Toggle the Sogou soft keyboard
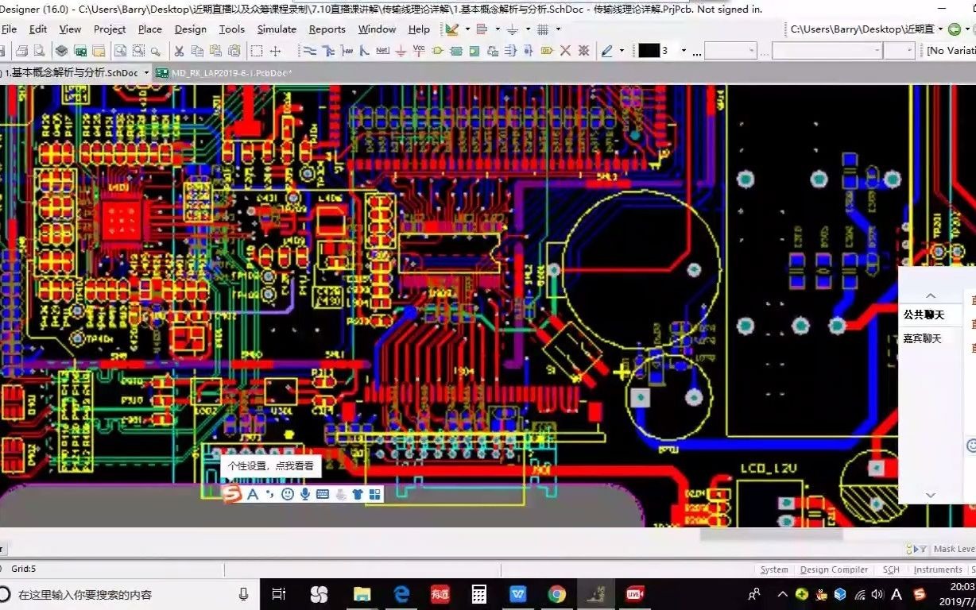Image resolution: width=976 pixels, height=610 pixels. [323, 494]
